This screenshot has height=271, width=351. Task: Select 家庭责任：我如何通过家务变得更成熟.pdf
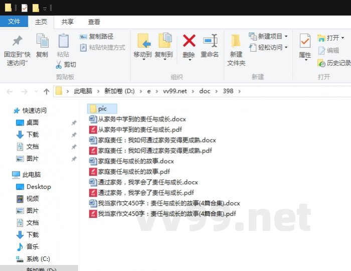pos(150,151)
